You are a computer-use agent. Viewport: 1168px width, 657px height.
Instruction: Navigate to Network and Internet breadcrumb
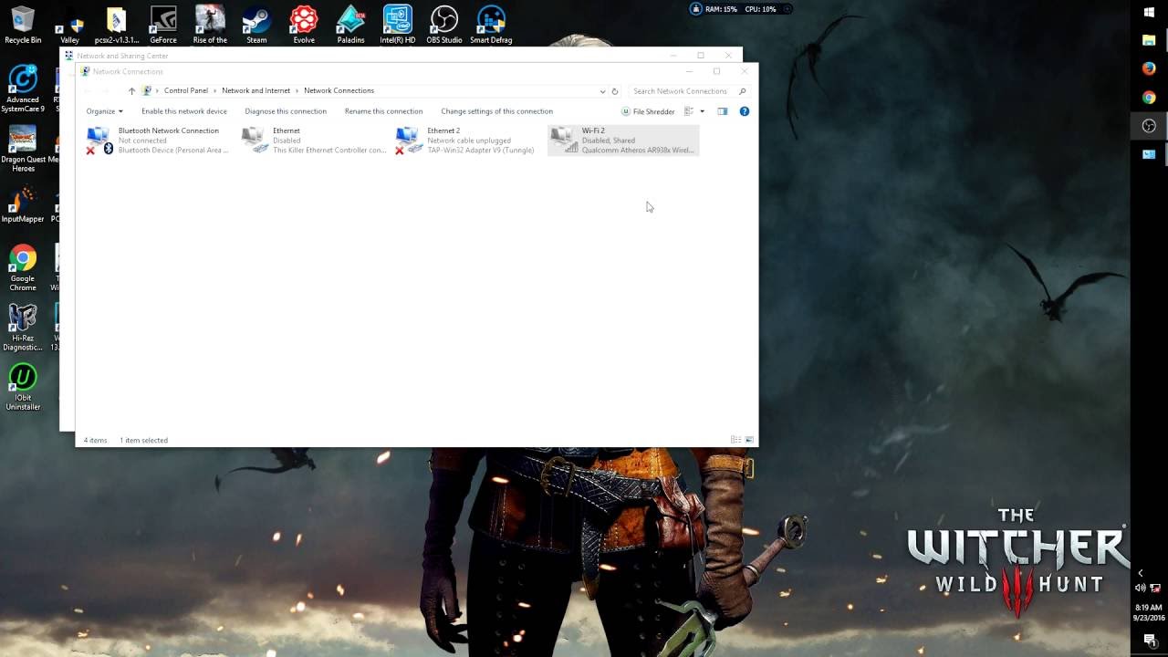(255, 90)
